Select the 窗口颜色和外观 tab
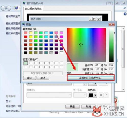Screen dimensions: 127x118 coord(33,9)
